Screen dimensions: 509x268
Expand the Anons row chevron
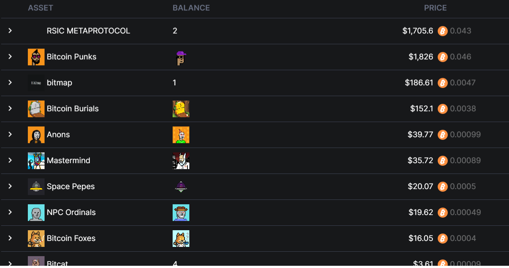(10, 135)
